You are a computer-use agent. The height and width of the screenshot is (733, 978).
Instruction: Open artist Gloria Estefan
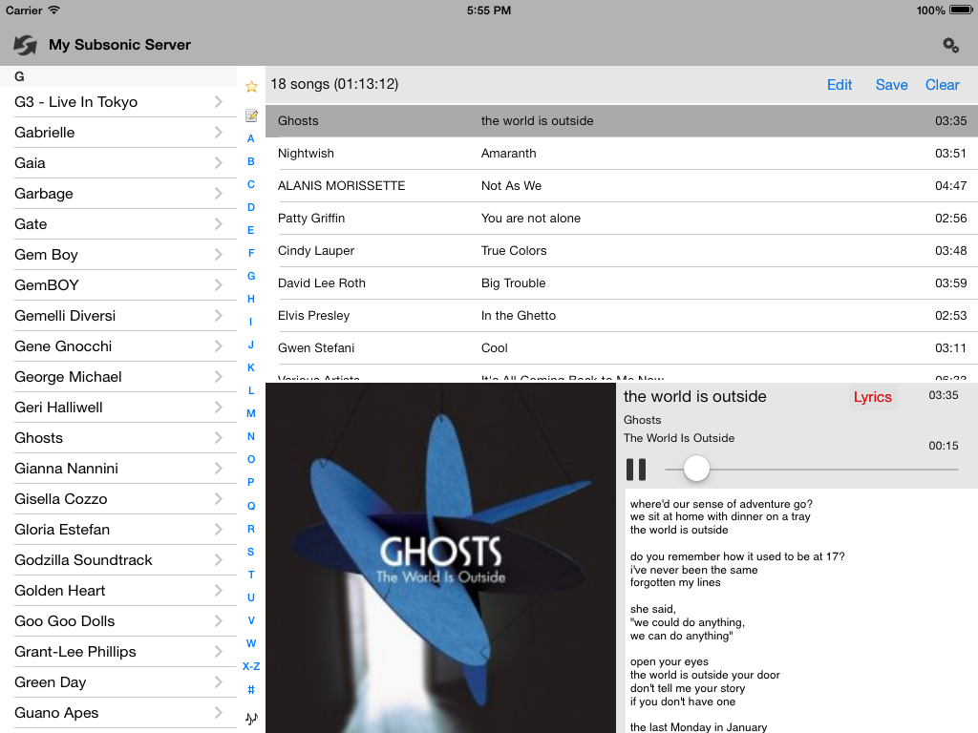[x=118, y=529]
